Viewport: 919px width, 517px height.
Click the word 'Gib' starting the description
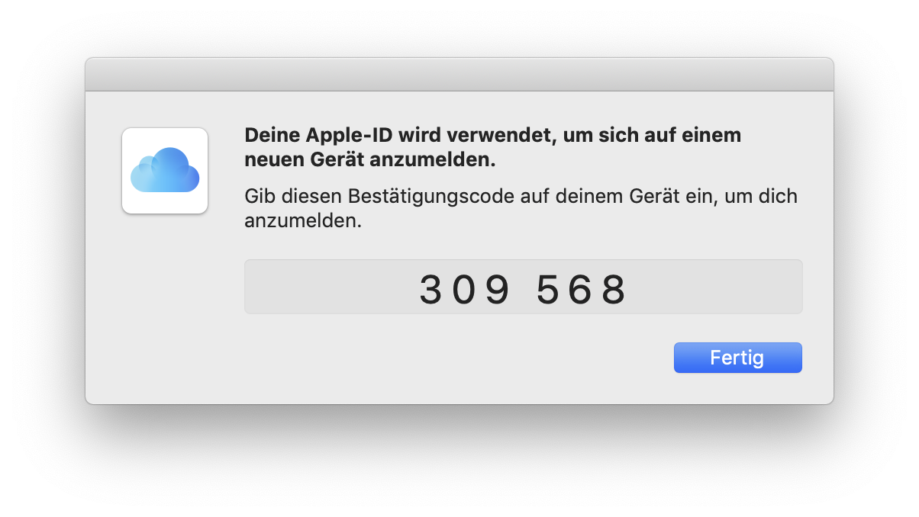257,197
